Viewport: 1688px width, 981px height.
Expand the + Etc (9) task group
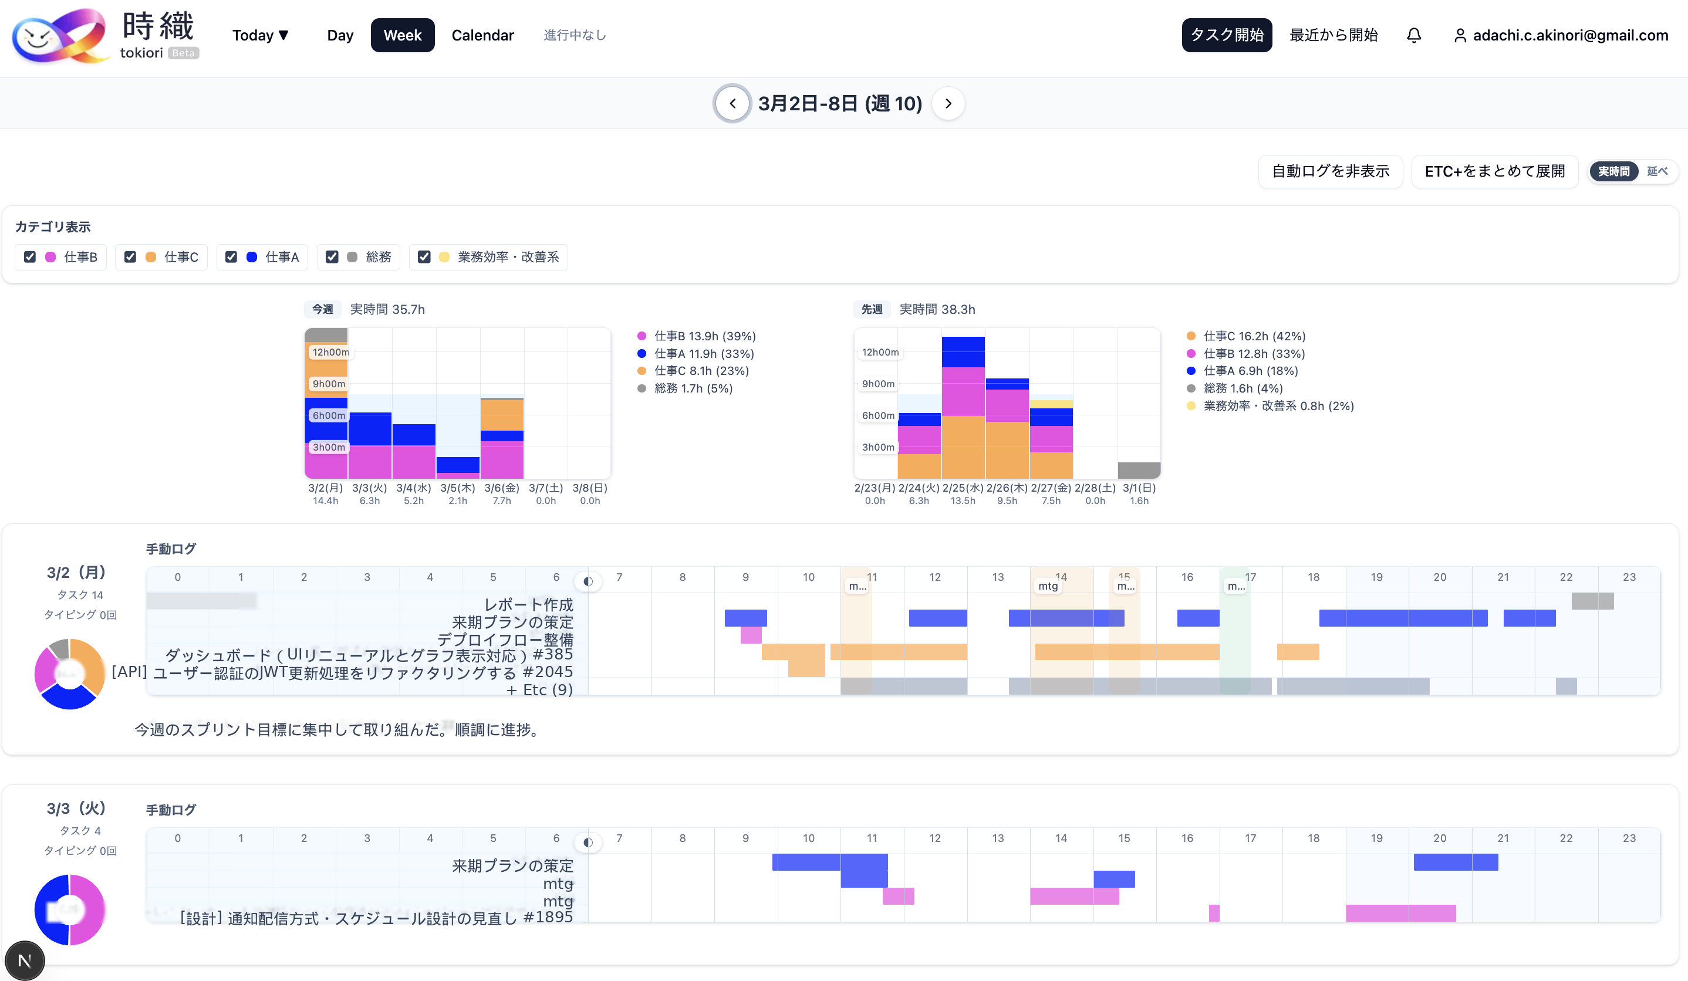pos(539,690)
